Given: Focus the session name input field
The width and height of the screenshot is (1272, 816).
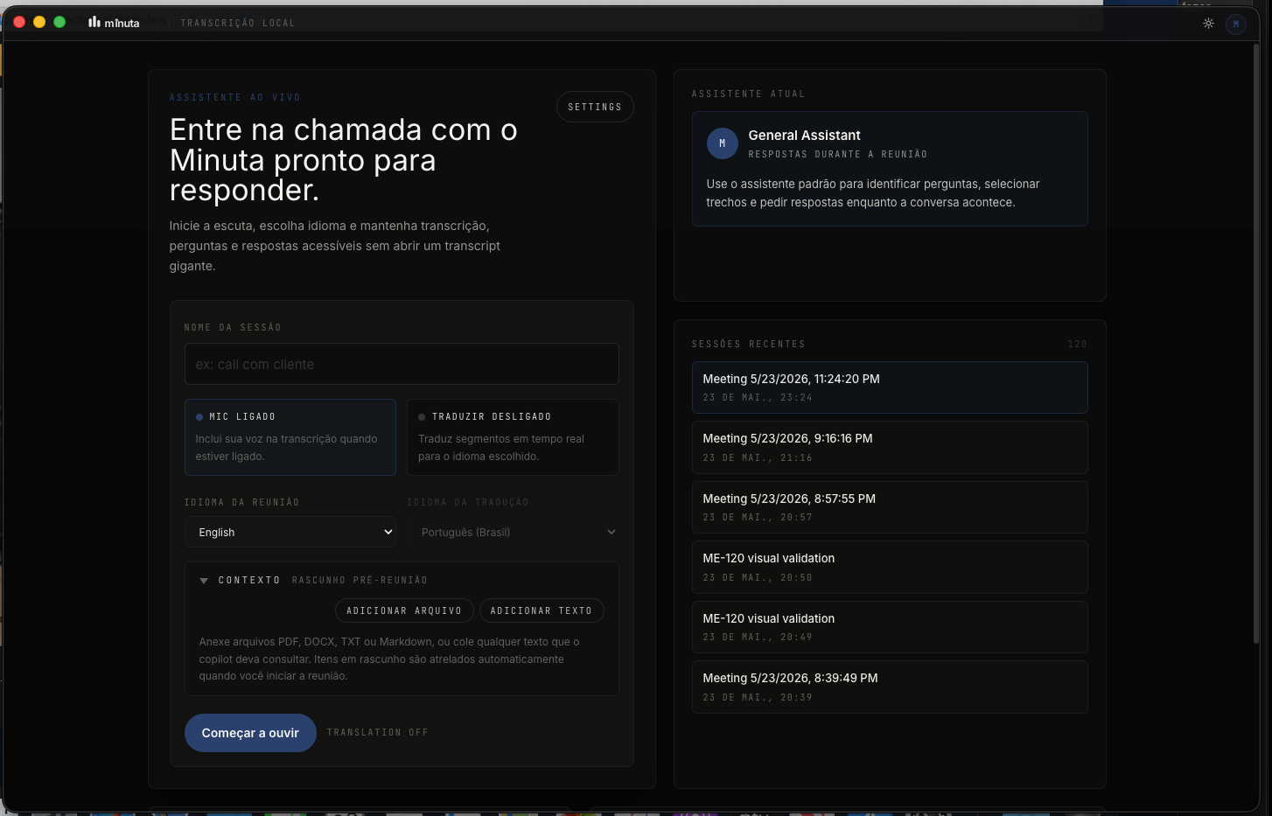Looking at the screenshot, I should coord(402,364).
